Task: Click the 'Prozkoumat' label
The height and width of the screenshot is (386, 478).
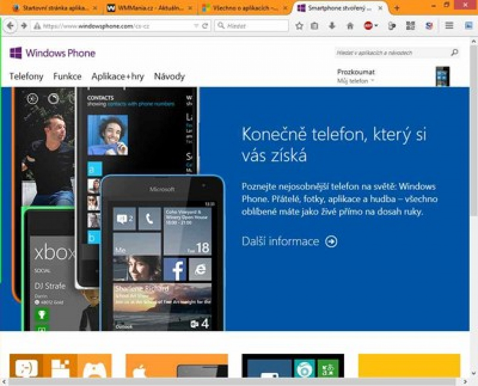Action: point(356,72)
